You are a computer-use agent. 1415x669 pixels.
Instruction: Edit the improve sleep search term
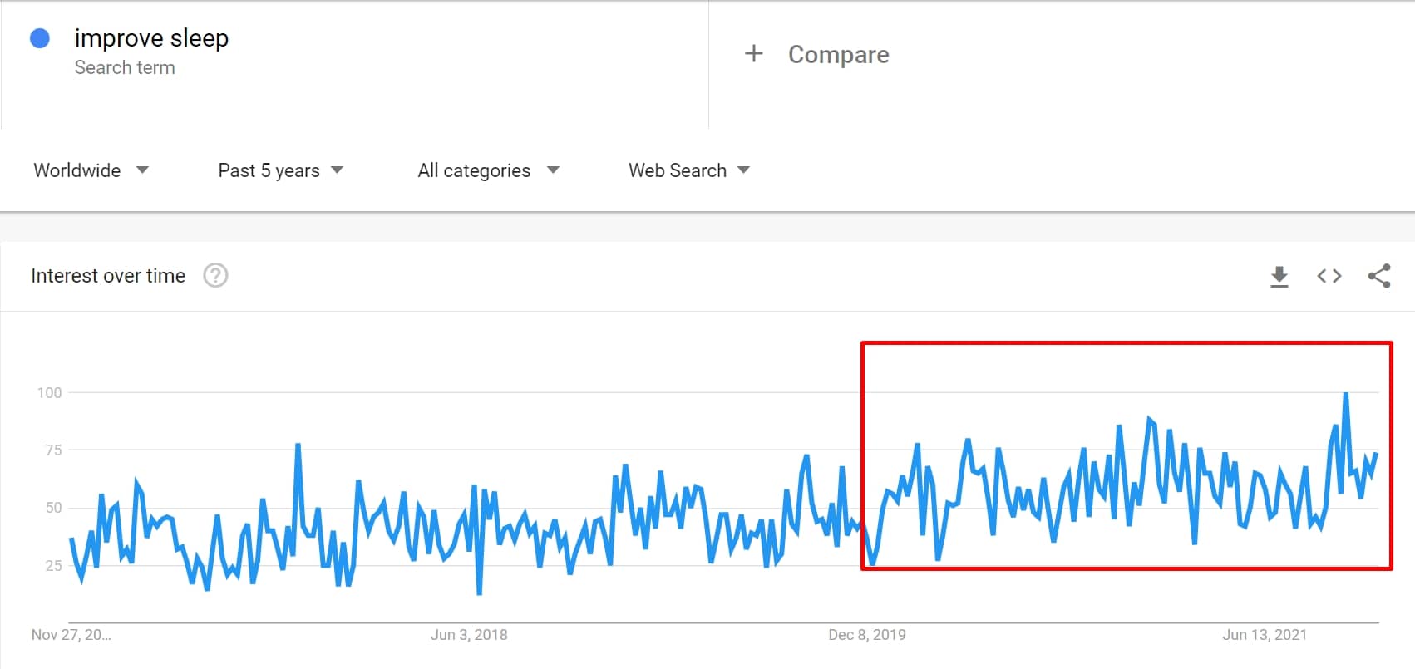151,38
